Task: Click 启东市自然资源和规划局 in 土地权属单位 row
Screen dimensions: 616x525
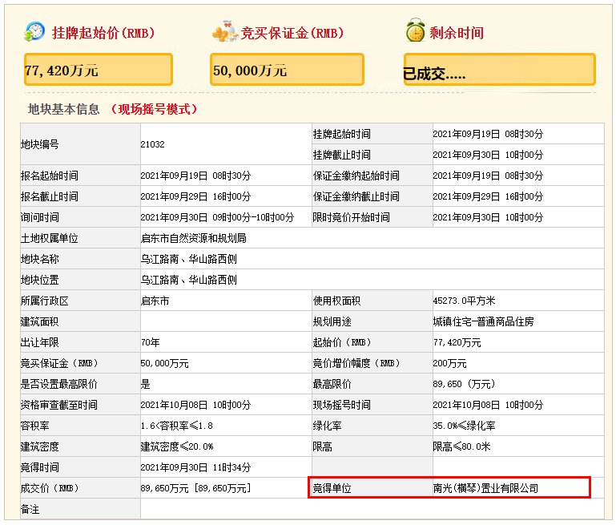Action: tap(193, 238)
